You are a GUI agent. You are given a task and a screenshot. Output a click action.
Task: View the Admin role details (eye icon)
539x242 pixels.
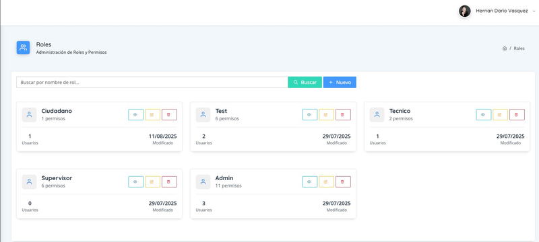[310, 182]
